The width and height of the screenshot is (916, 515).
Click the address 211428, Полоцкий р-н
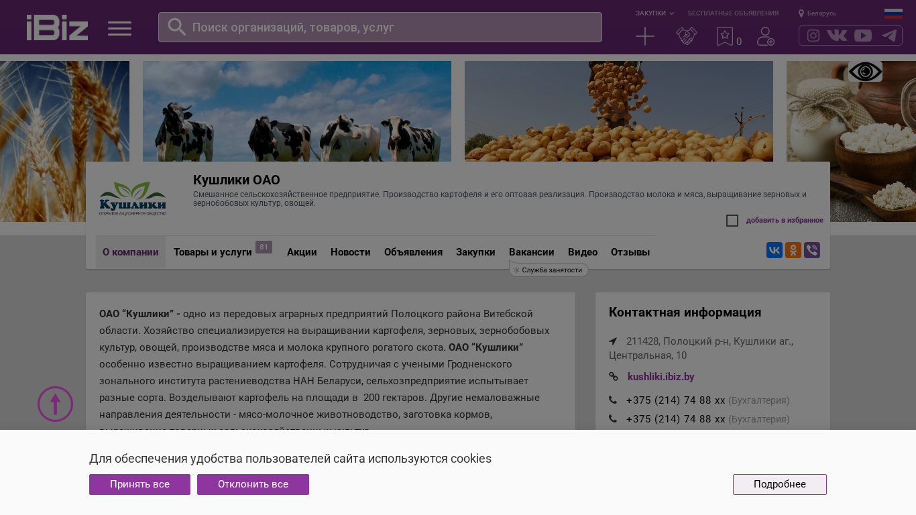coord(701,348)
